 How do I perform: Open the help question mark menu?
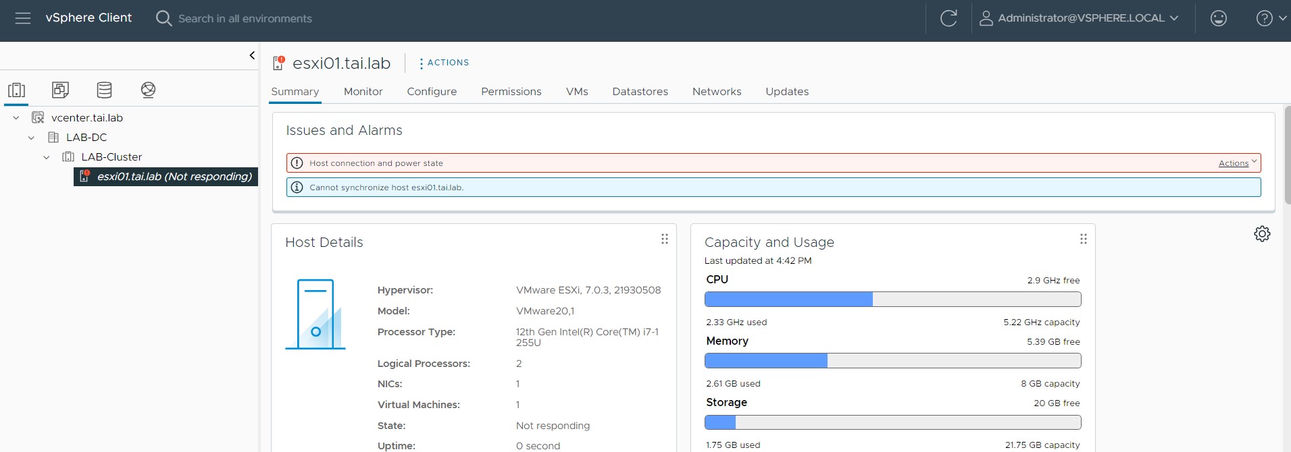point(1271,18)
